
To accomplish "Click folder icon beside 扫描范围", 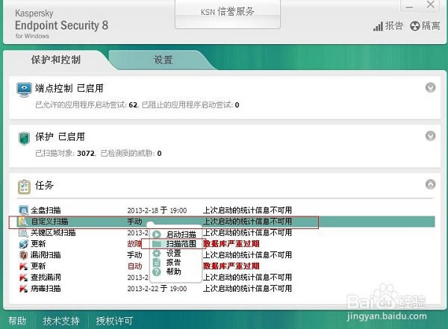I will tap(157, 244).
